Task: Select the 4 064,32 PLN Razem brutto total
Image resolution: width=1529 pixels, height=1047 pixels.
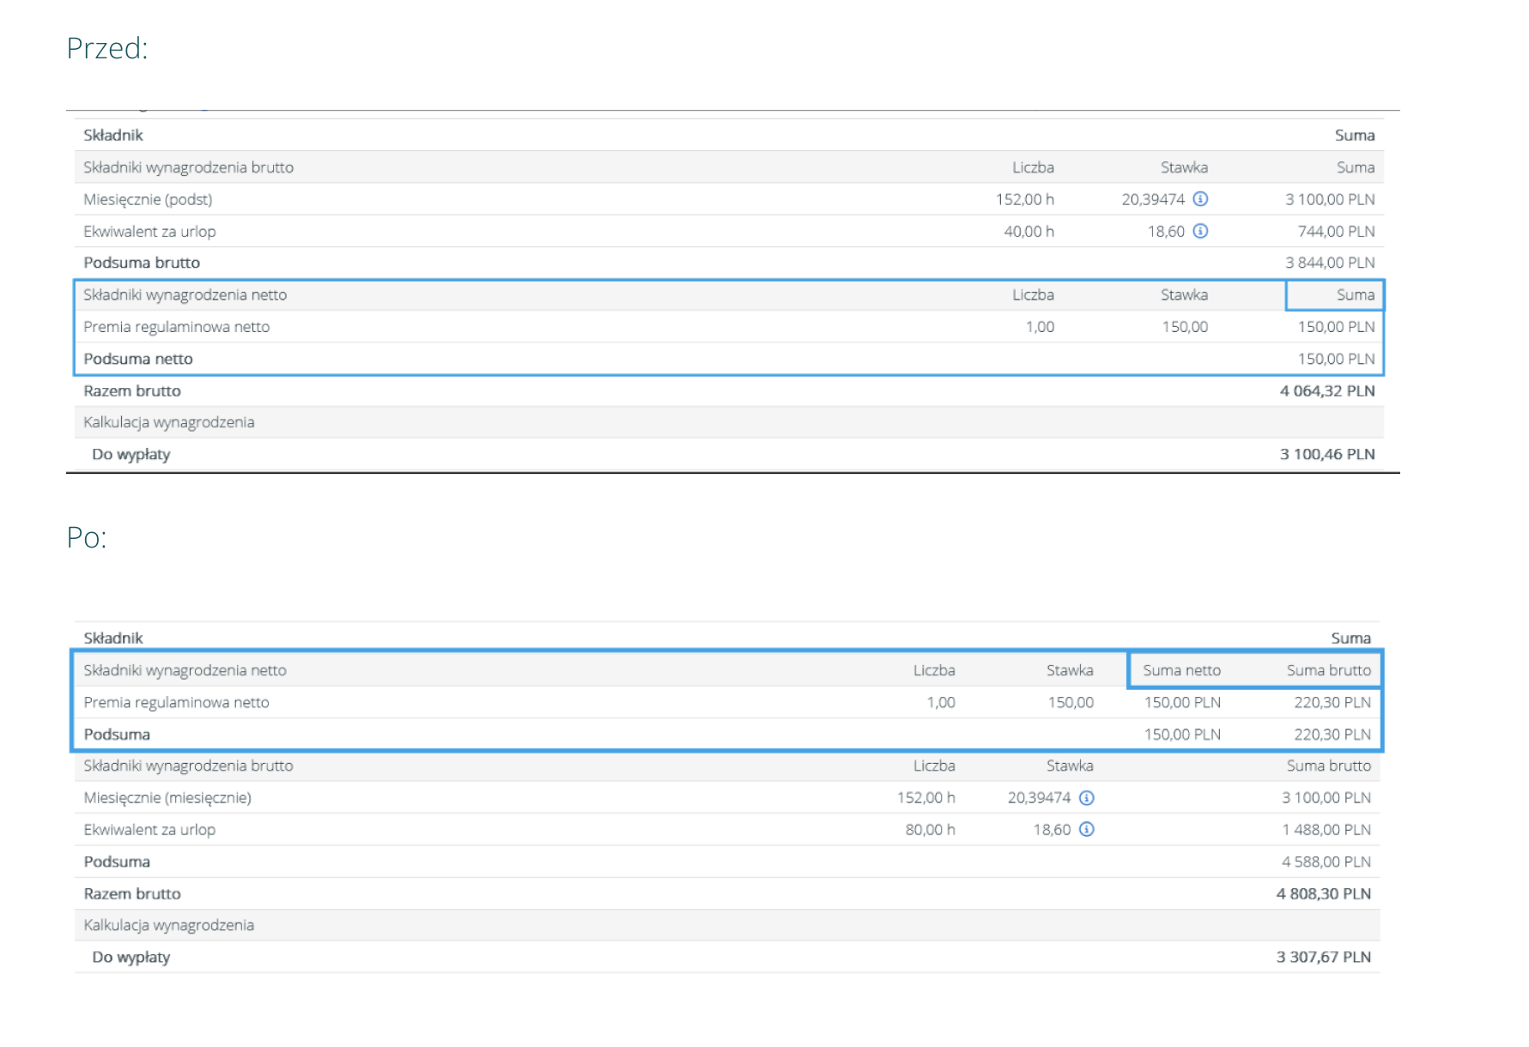Action: point(1326,390)
